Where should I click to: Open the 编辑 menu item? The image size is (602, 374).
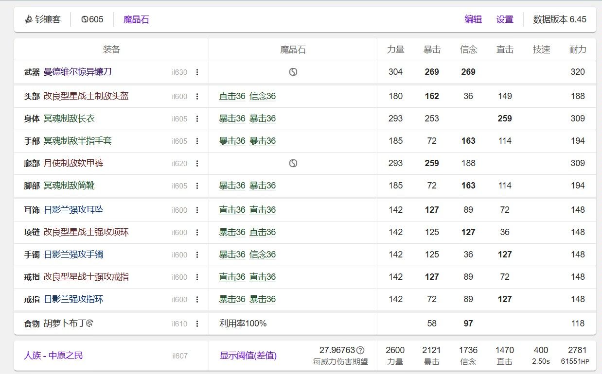(473, 19)
